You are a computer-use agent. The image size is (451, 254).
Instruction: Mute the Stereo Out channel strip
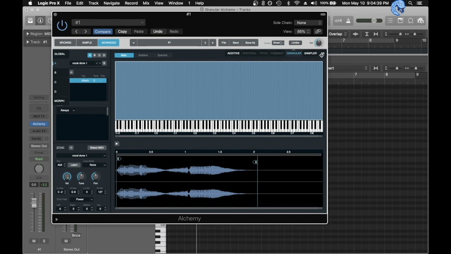(66, 241)
